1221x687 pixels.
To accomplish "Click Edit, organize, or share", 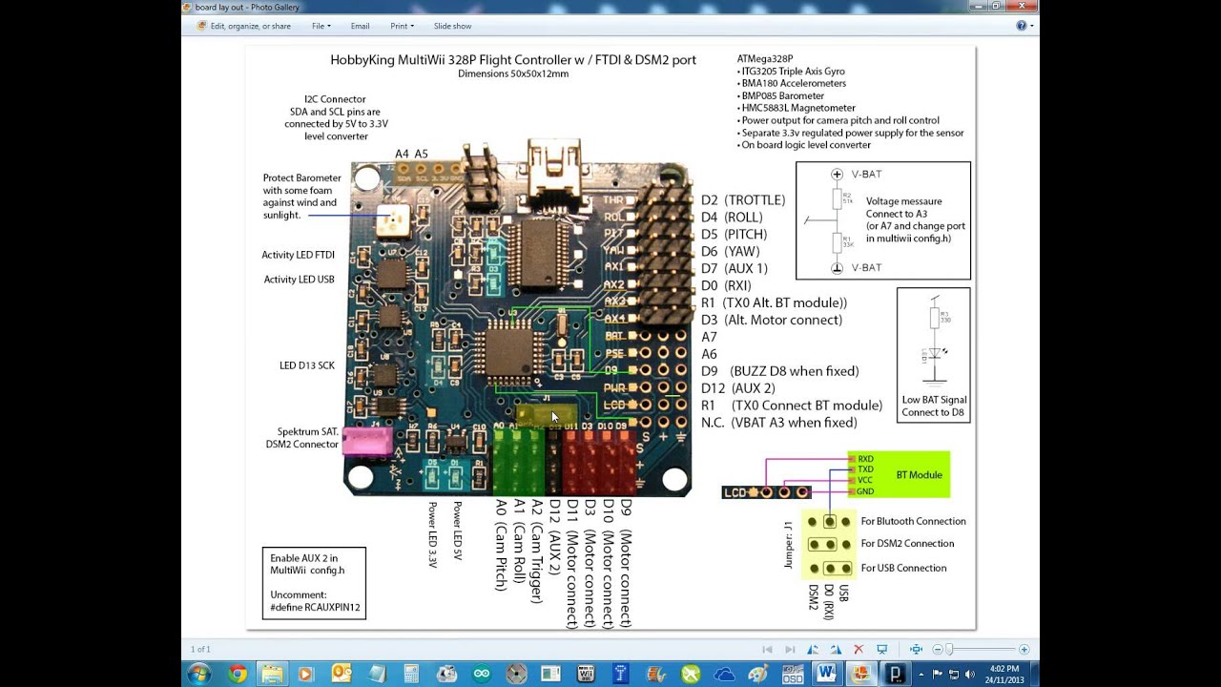I will (x=242, y=26).
